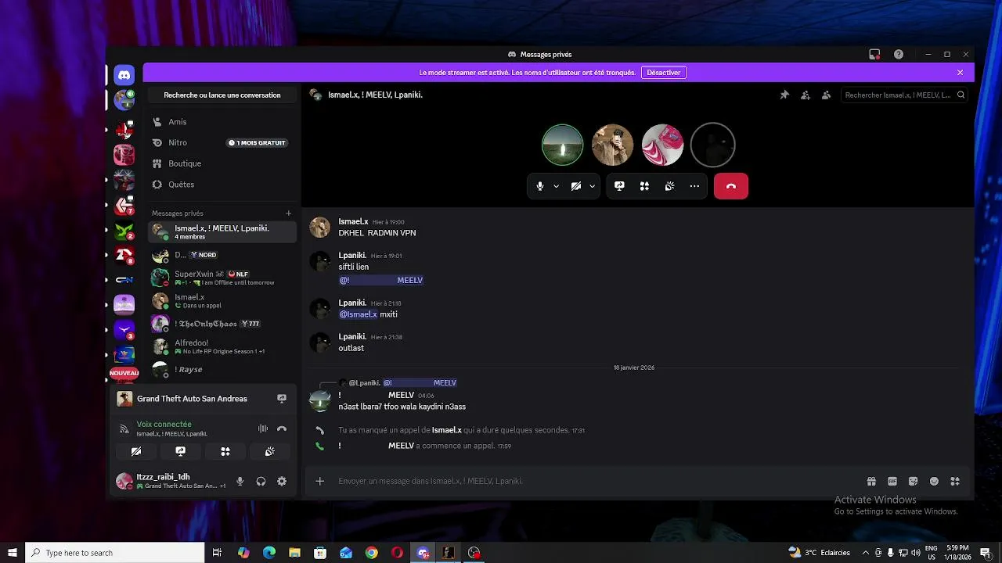
Task: Turn on camera in call controls
Action: point(576,186)
